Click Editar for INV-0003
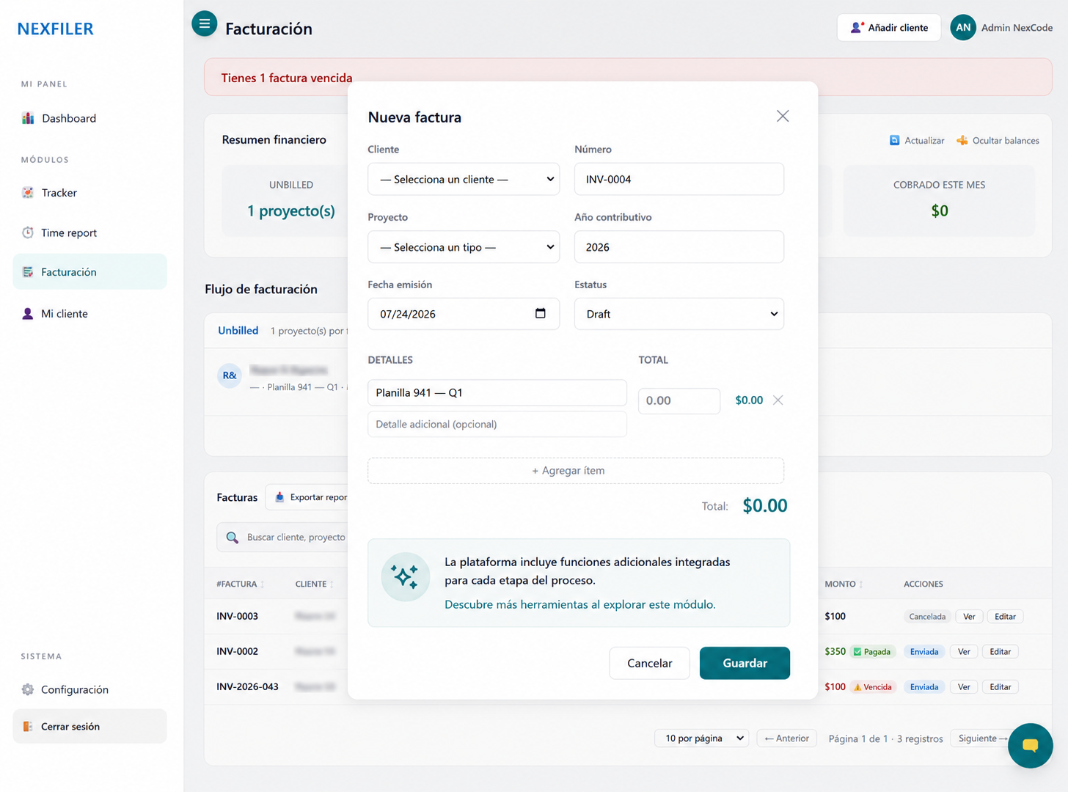1068x792 pixels. (x=1005, y=617)
